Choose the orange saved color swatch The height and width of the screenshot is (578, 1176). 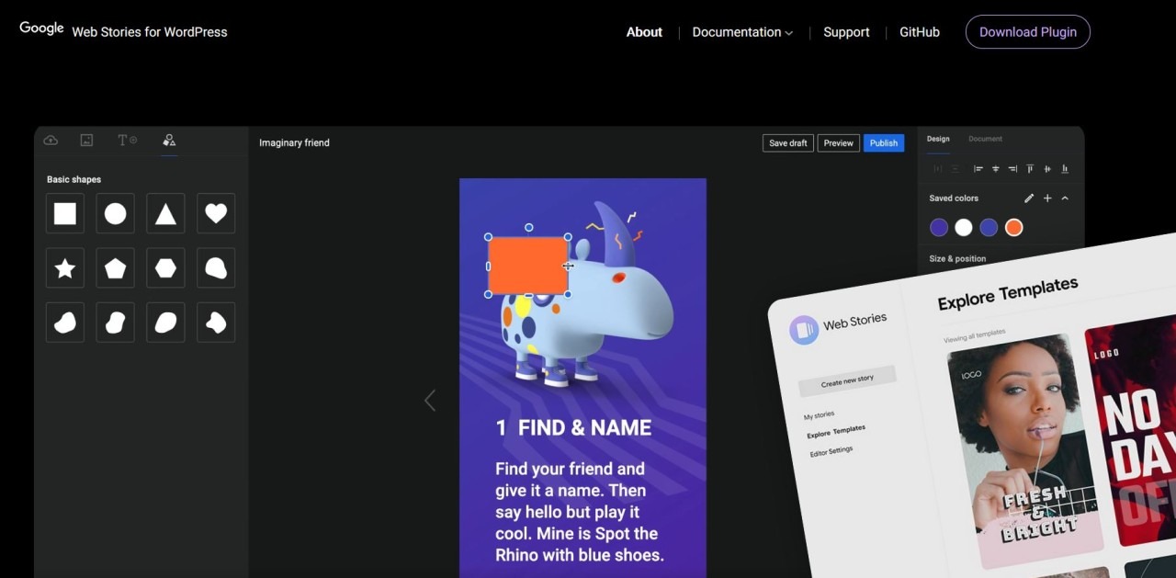1013,228
